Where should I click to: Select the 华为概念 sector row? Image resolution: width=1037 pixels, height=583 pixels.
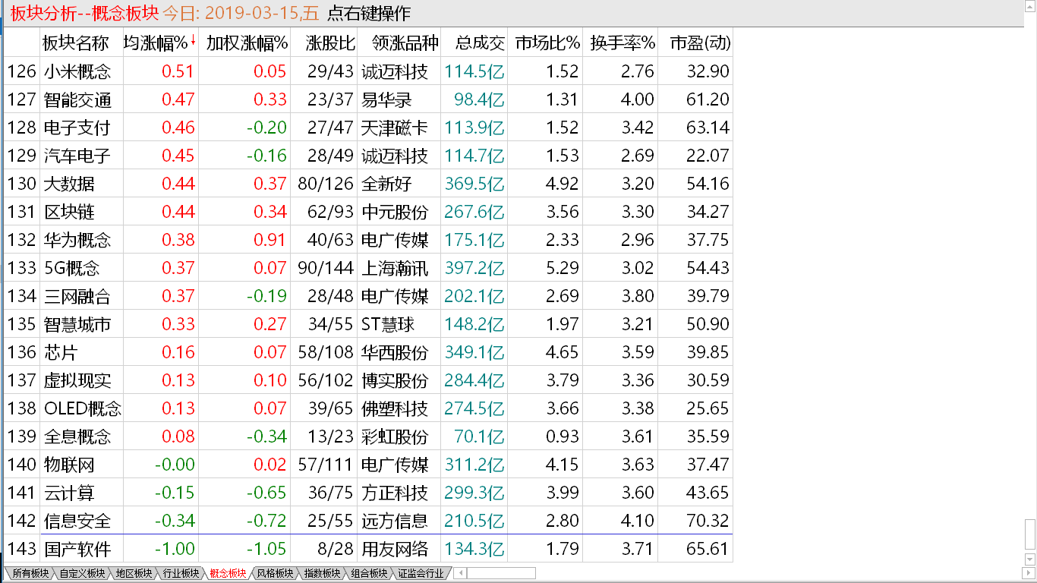tap(368, 240)
